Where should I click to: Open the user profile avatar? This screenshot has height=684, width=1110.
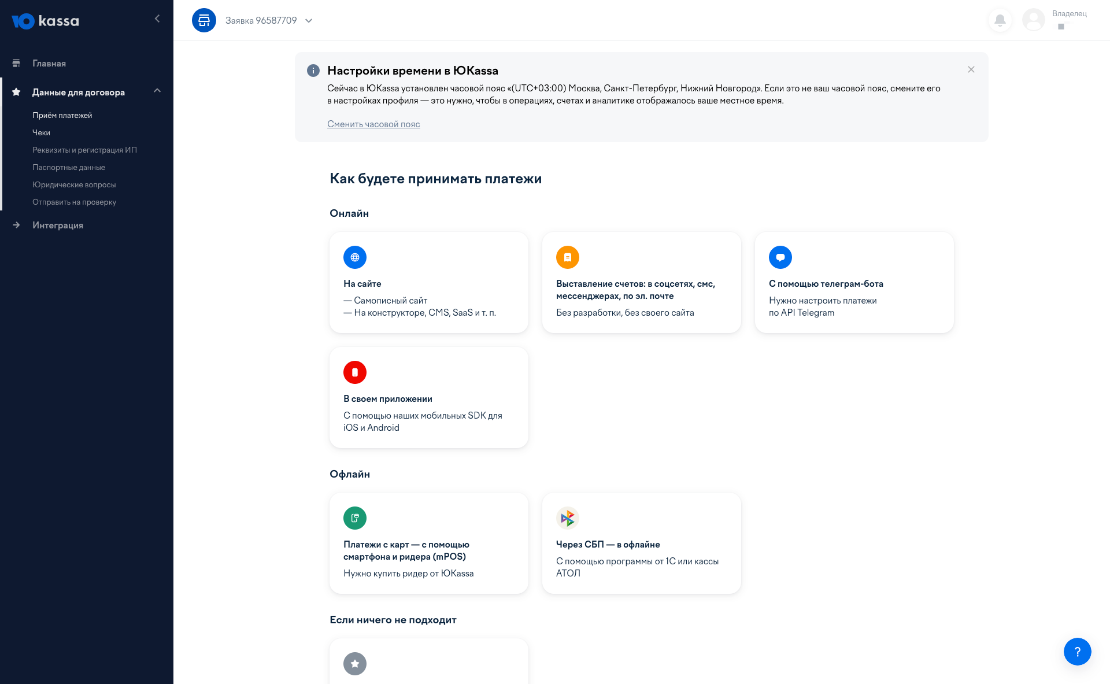tap(1034, 20)
